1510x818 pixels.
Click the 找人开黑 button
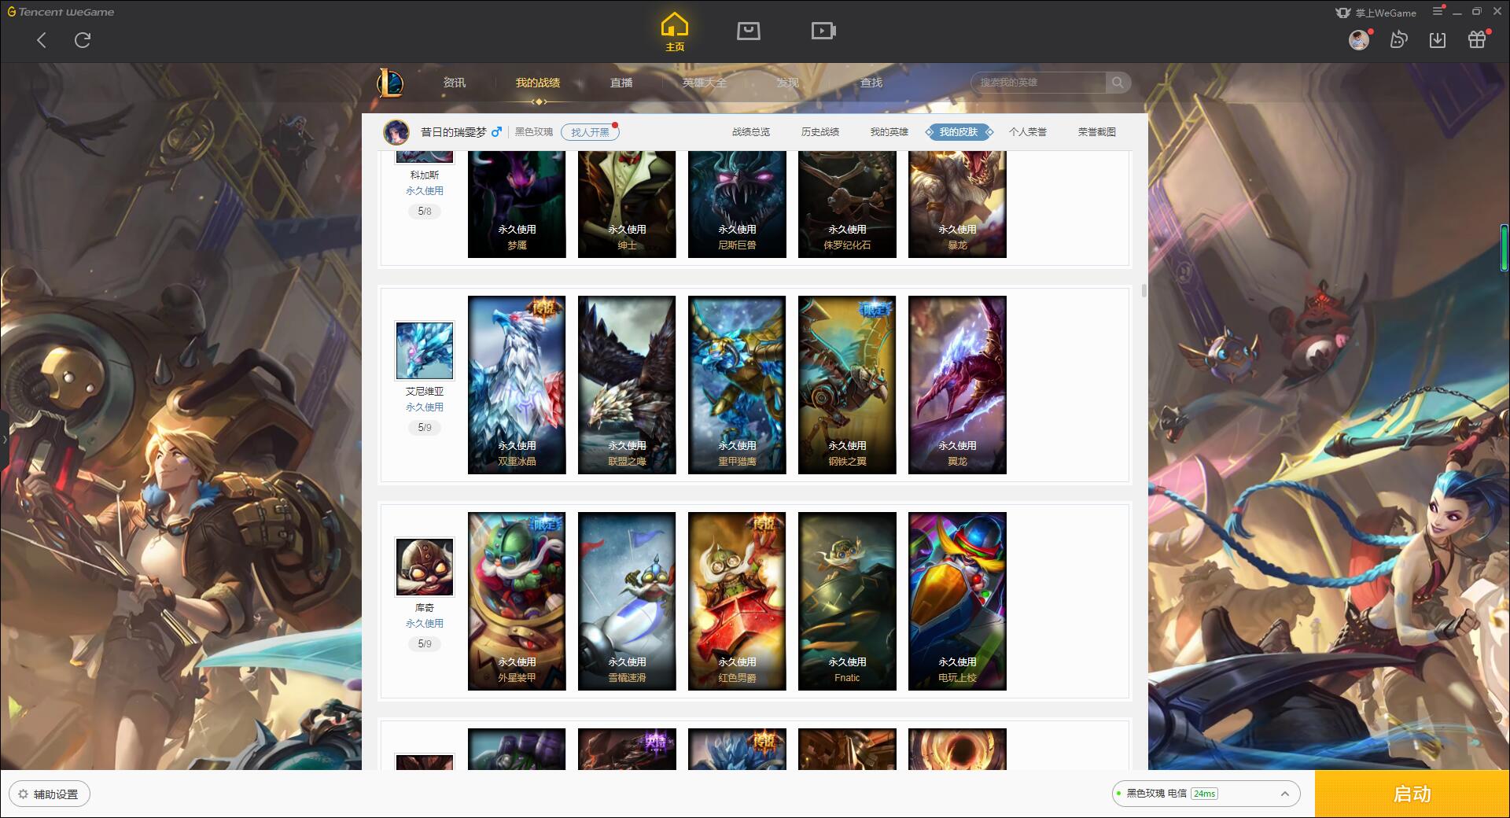(590, 132)
